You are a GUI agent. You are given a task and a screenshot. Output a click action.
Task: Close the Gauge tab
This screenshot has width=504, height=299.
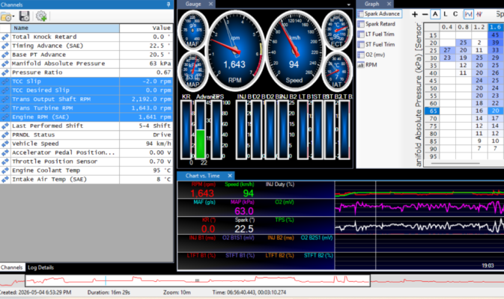(210, 4)
